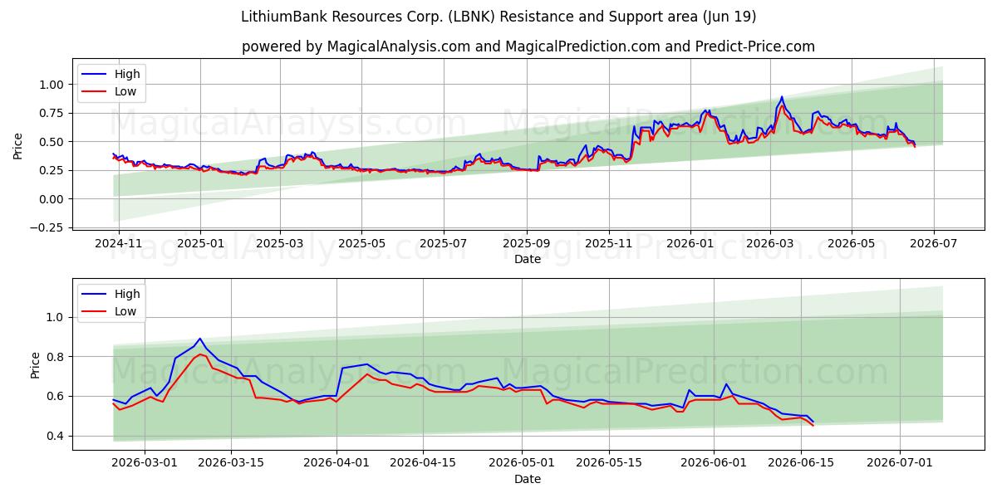Click the '0.8' y-axis tick, bottom chart
This screenshot has width=997, height=498.
pos(56,357)
